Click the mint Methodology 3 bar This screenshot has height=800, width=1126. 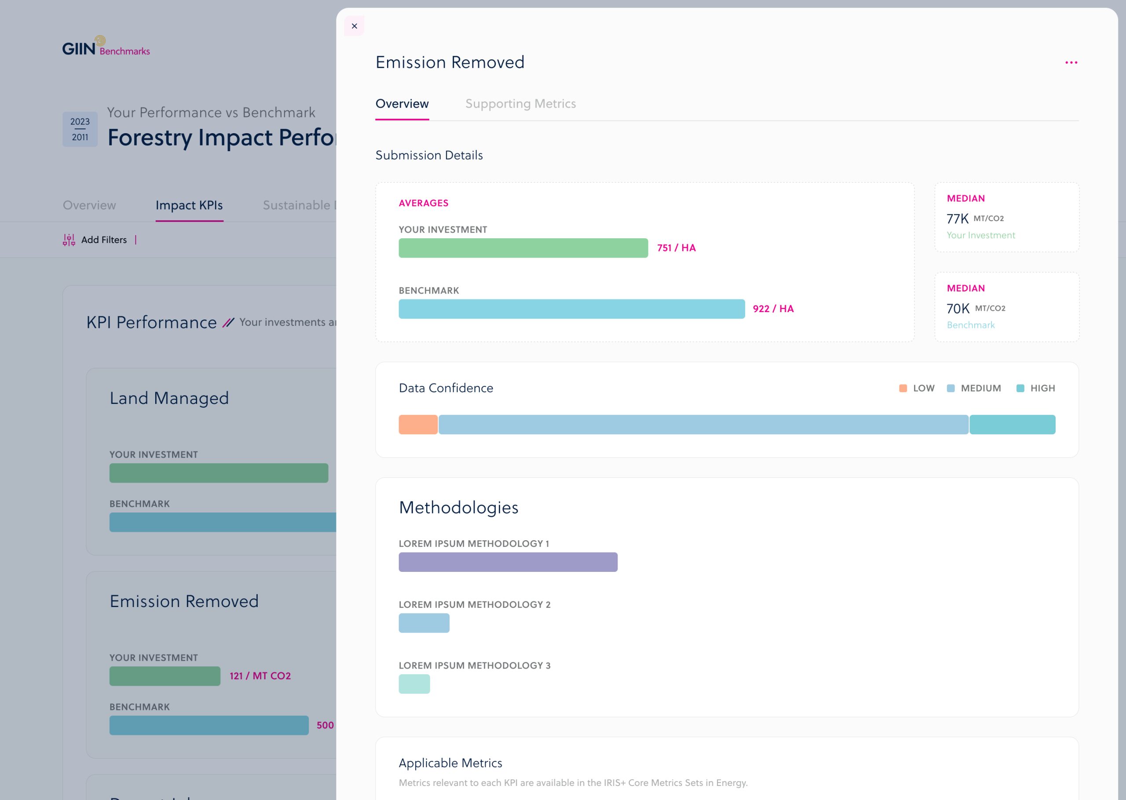[414, 684]
